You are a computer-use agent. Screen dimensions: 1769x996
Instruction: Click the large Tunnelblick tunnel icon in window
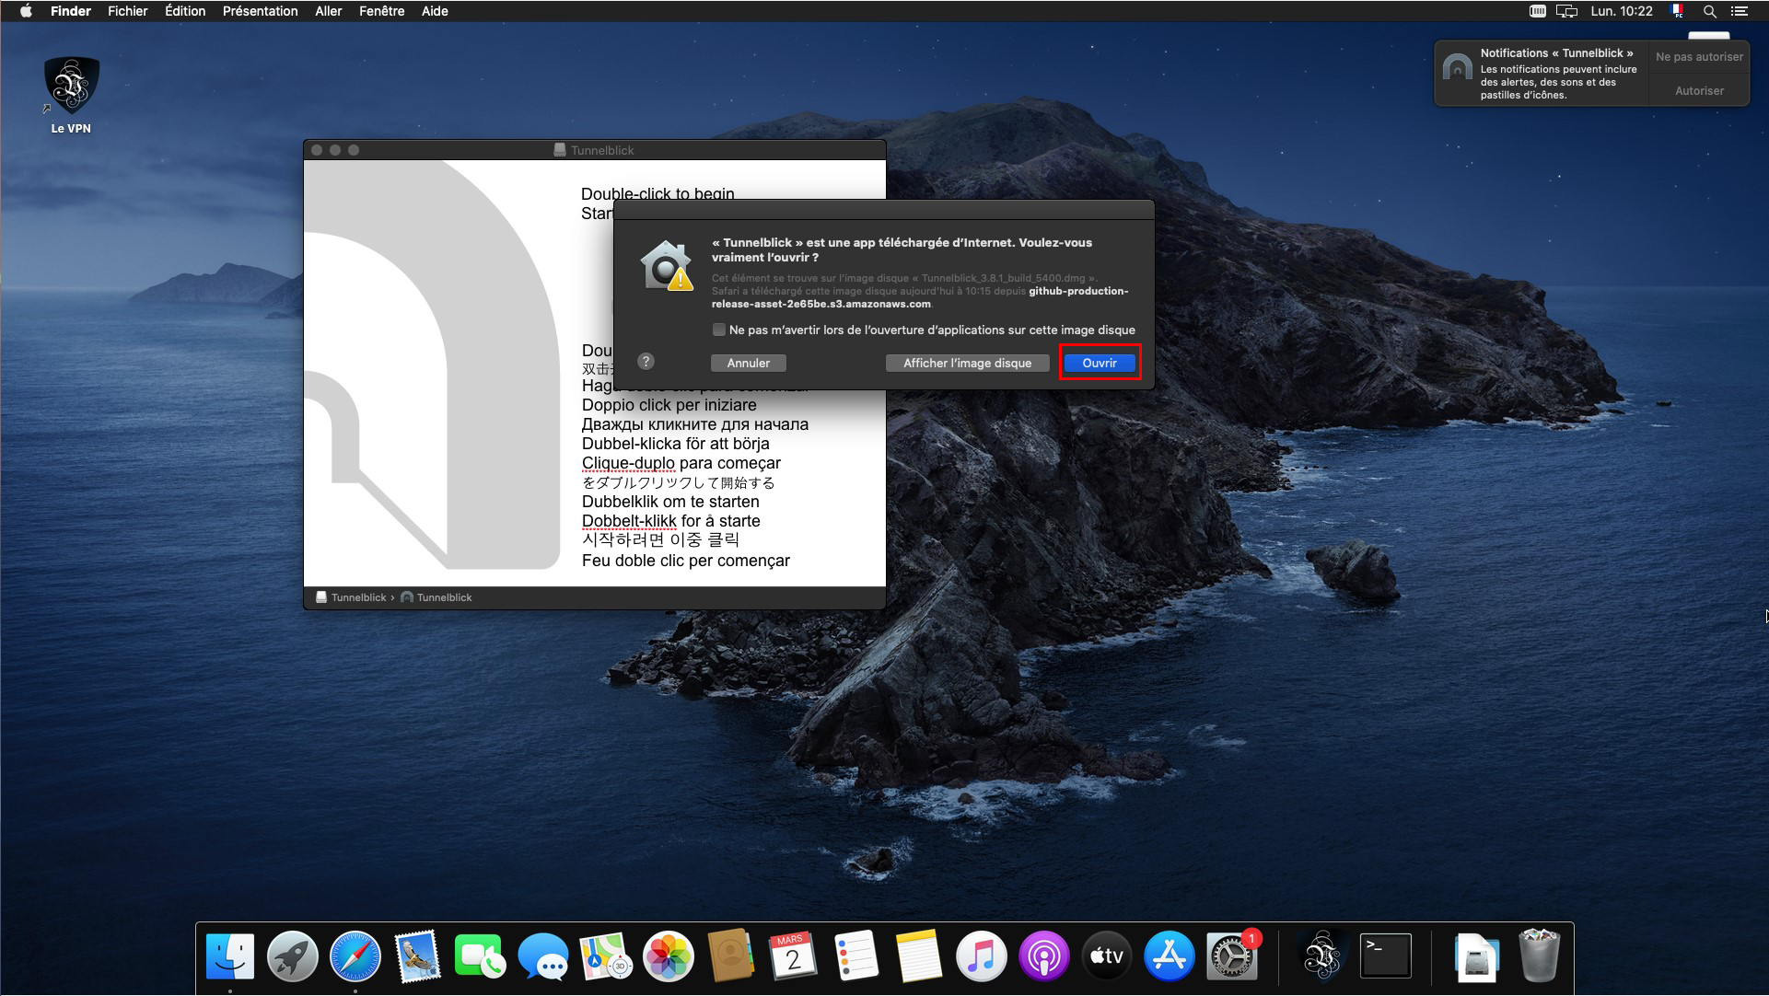(433, 365)
